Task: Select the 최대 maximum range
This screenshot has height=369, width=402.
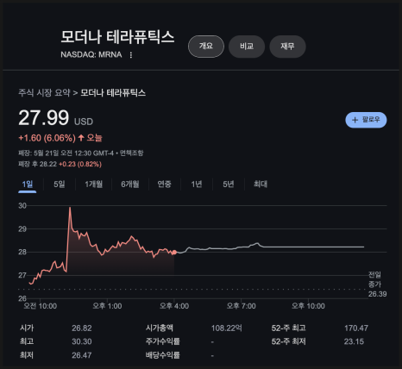Action: [261, 184]
